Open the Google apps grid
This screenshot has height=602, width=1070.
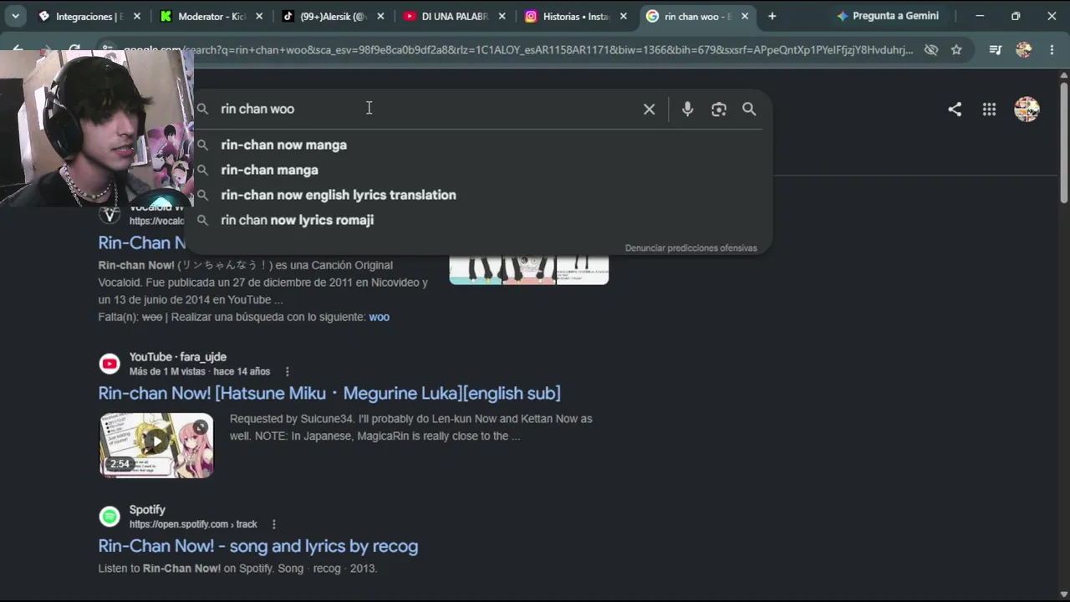click(989, 109)
